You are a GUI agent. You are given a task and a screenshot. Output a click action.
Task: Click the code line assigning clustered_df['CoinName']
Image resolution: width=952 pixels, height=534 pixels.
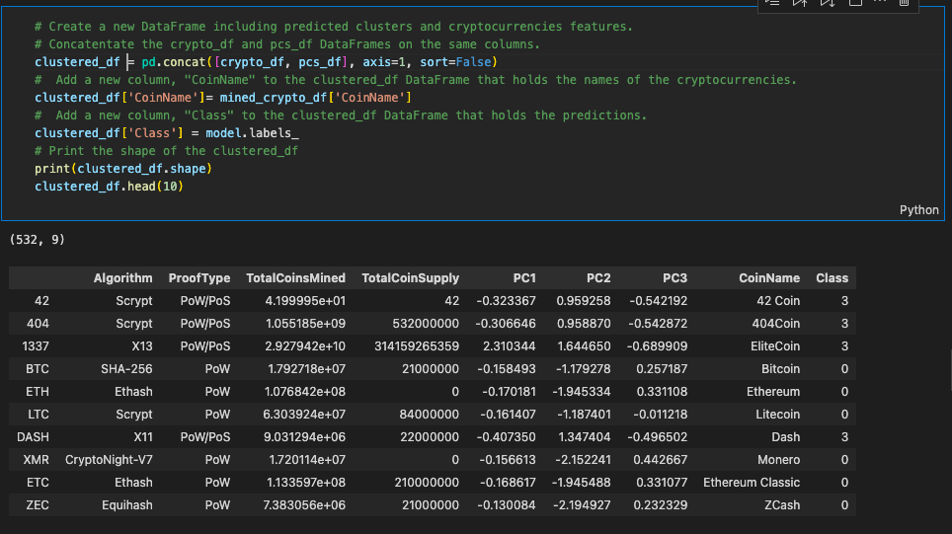pyautogui.click(x=223, y=98)
